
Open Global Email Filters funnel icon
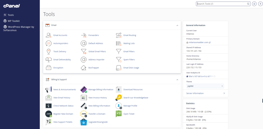pos(83,52)
